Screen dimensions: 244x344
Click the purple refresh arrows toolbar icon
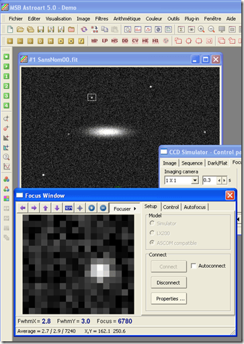(x=84, y=29)
